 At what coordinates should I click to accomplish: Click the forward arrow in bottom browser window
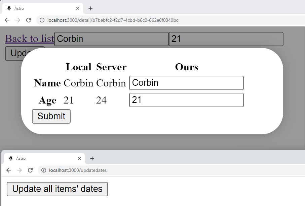tap(20, 170)
